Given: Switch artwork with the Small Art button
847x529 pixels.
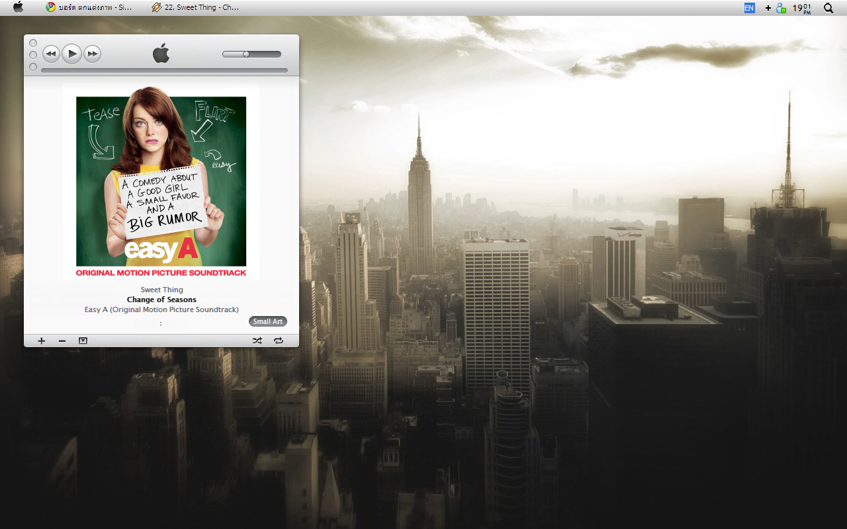Looking at the screenshot, I should (268, 321).
